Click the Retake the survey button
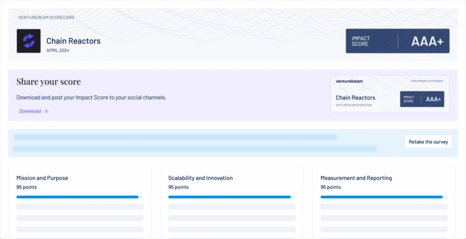This screenshot has width=466, height=239. (428, 142)
